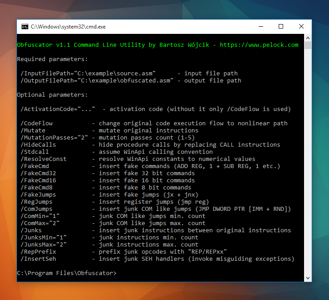Click the C:\Program Files\Obfuscator> prompt
The width and height of the screenshot is (329, 300).
pos(67,273)
